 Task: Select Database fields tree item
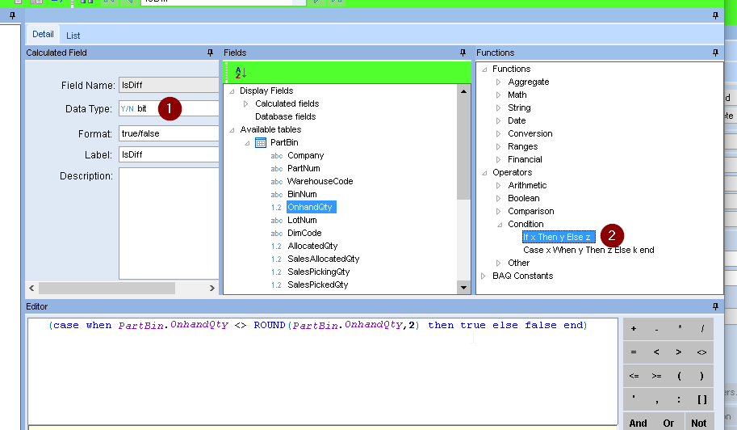click(x=285, y=116)
